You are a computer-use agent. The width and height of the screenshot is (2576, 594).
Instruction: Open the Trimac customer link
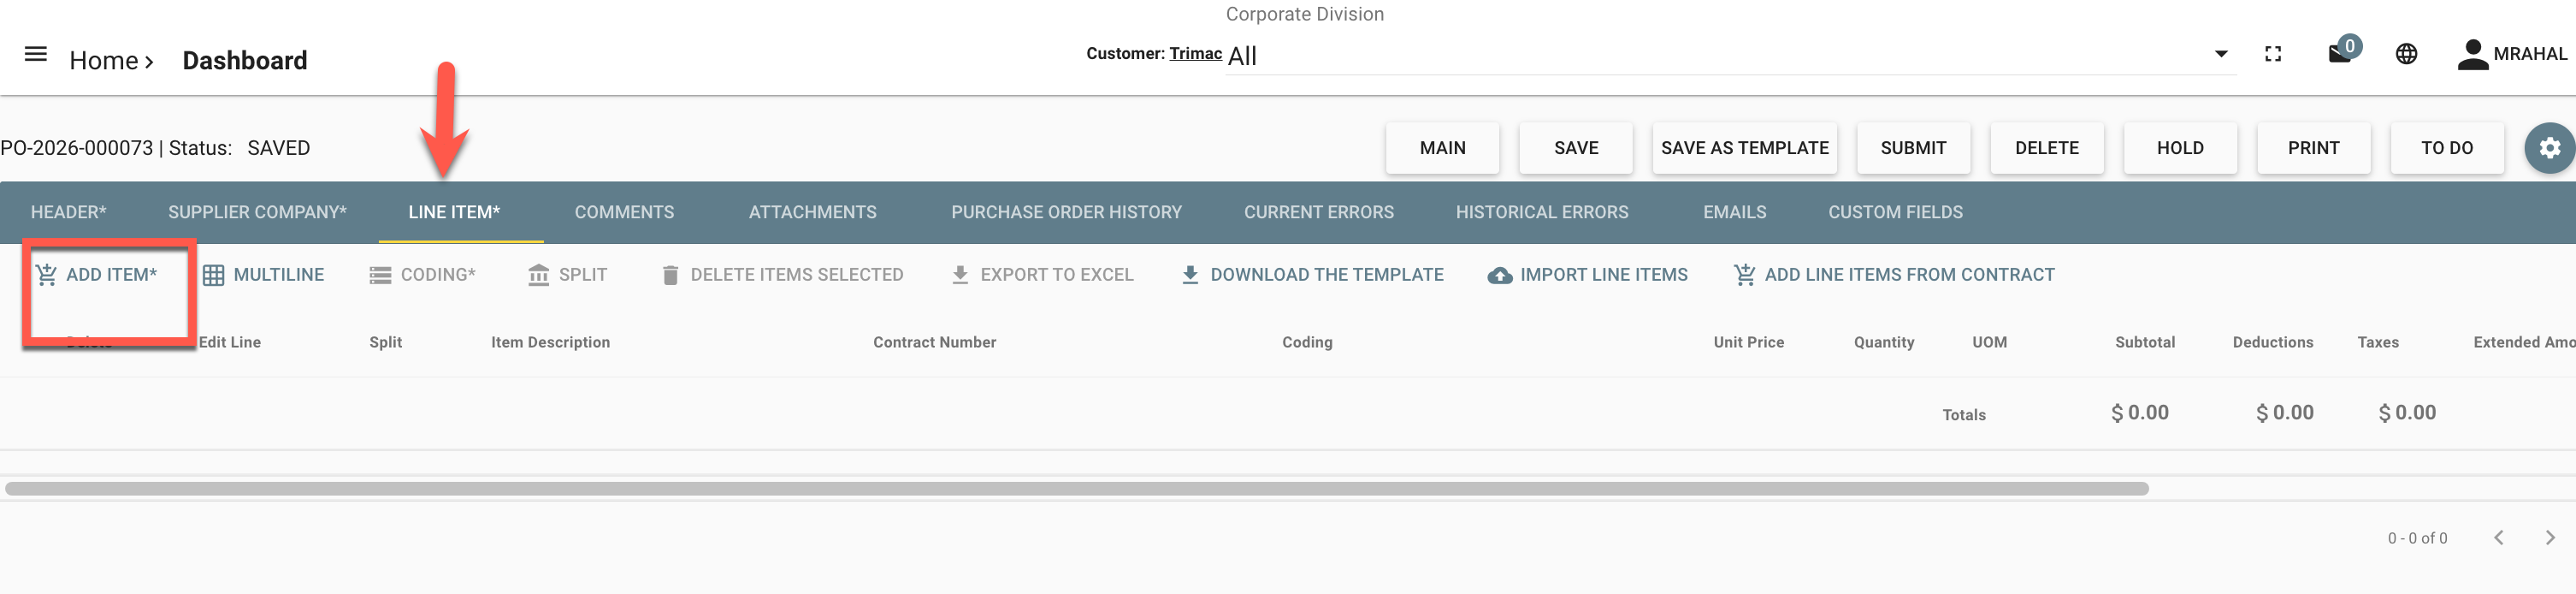coord(1195,54)
